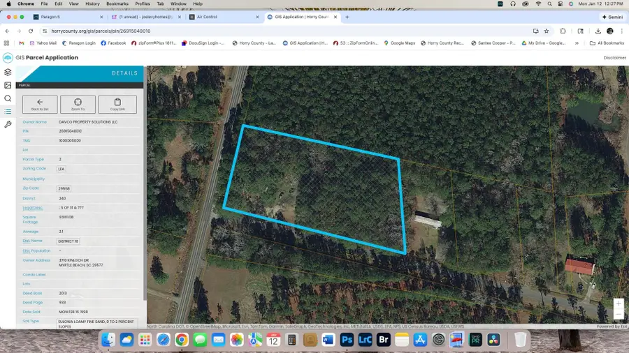629x353 pixels.
Task: Open Chrome extensions puzzle icon
Action: pyautogui.click(x=563, y=31)
